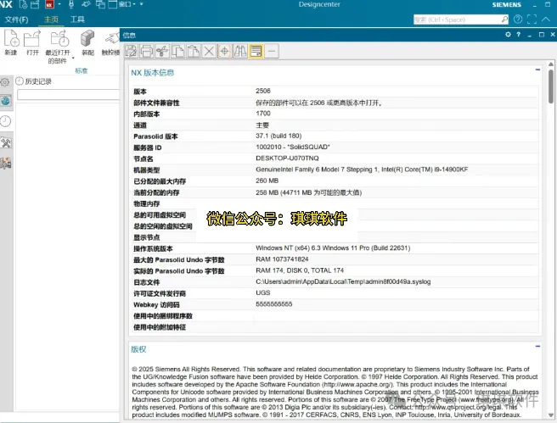Click the minus icon at the Information toolbar end
557x423 pixels.
[272, 51]
